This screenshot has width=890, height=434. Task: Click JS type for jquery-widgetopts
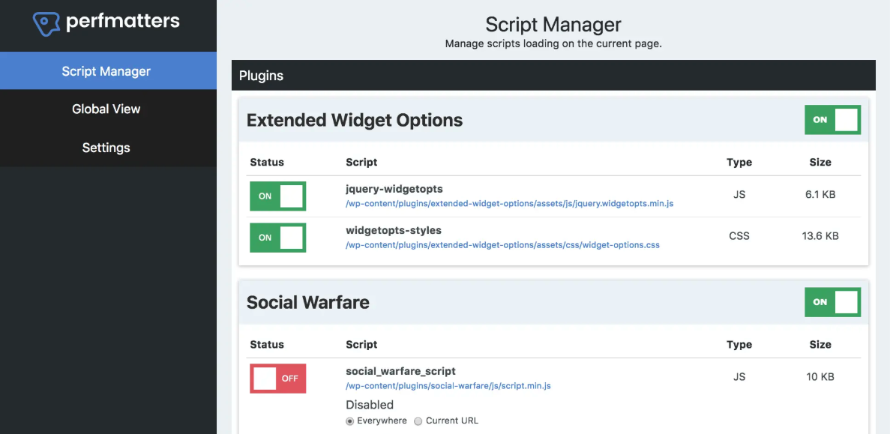pos(739,195)
